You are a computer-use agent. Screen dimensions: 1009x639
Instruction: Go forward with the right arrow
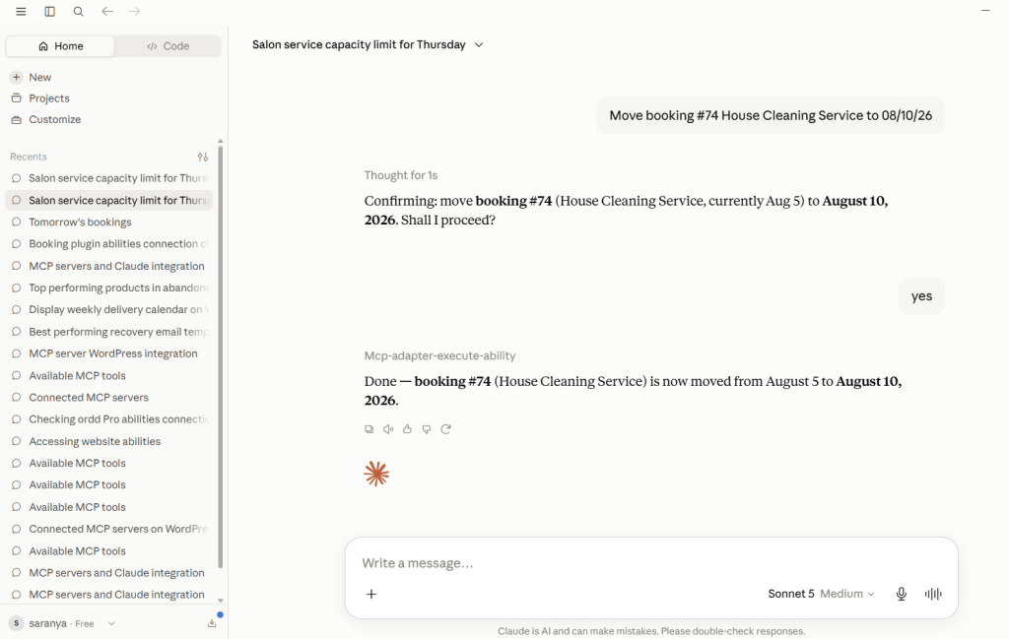click(134, 12)
